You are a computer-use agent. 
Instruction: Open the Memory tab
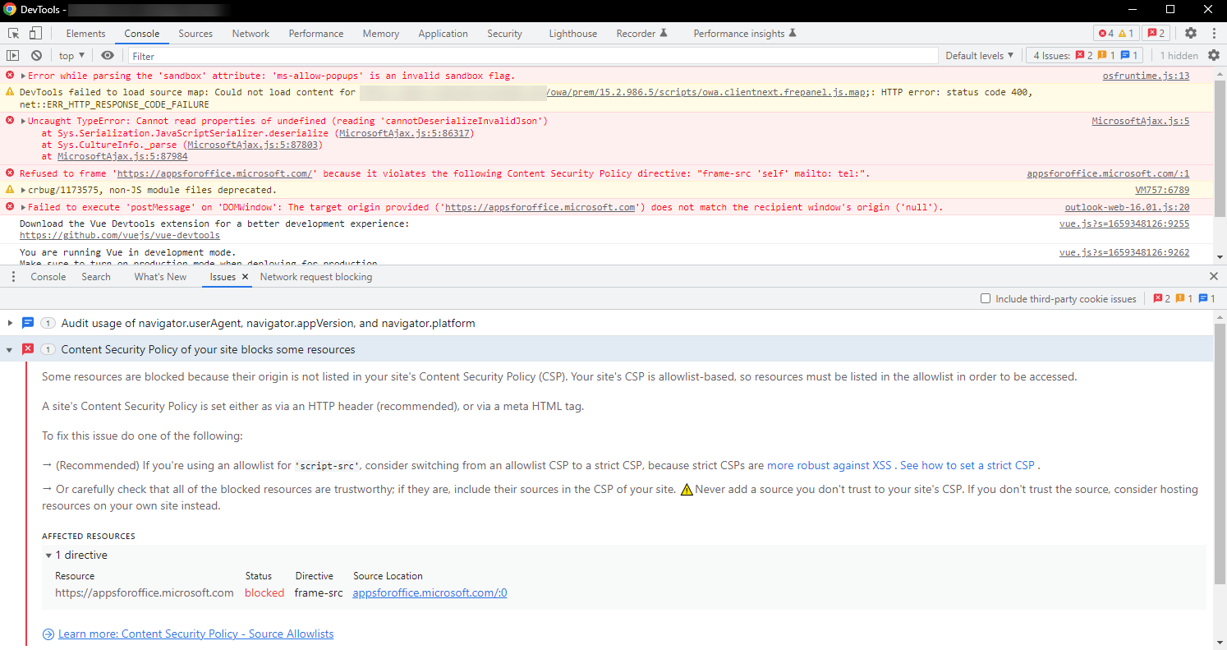(381, 34)
